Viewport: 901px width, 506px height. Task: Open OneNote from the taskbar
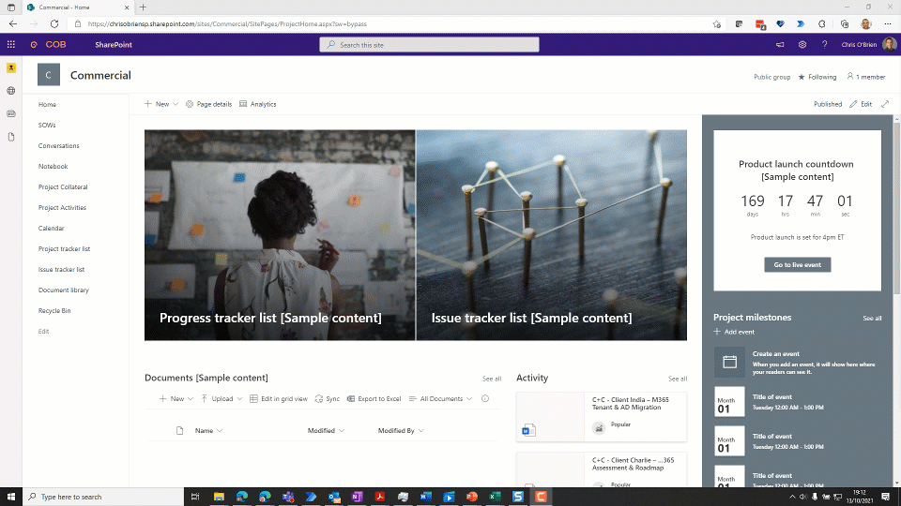[x=357, y=497]
